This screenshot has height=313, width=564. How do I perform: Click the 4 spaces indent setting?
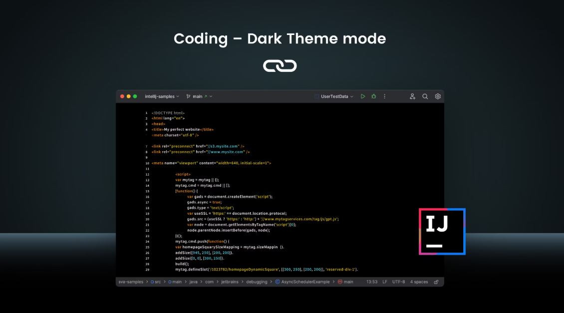click(419, 282)
